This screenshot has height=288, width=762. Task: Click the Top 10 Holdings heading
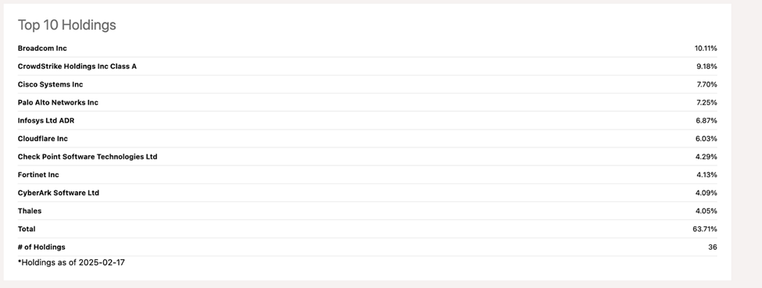(x=66, y=25)
